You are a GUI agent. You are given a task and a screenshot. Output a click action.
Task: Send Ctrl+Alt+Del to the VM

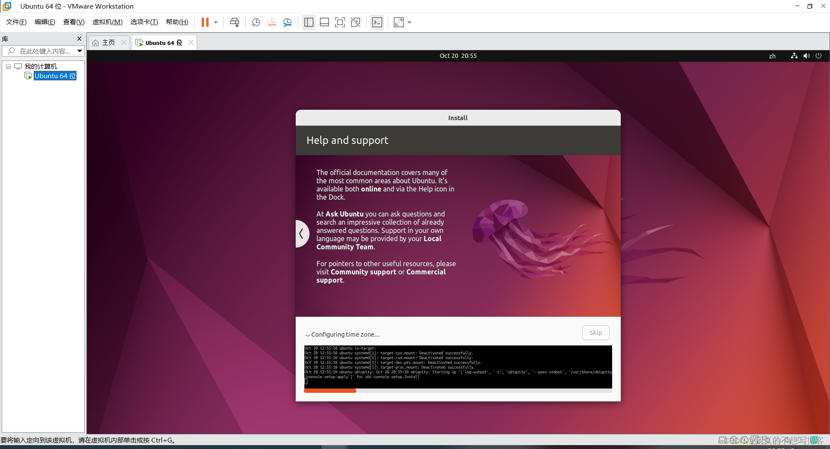click(x=234, y=22)
